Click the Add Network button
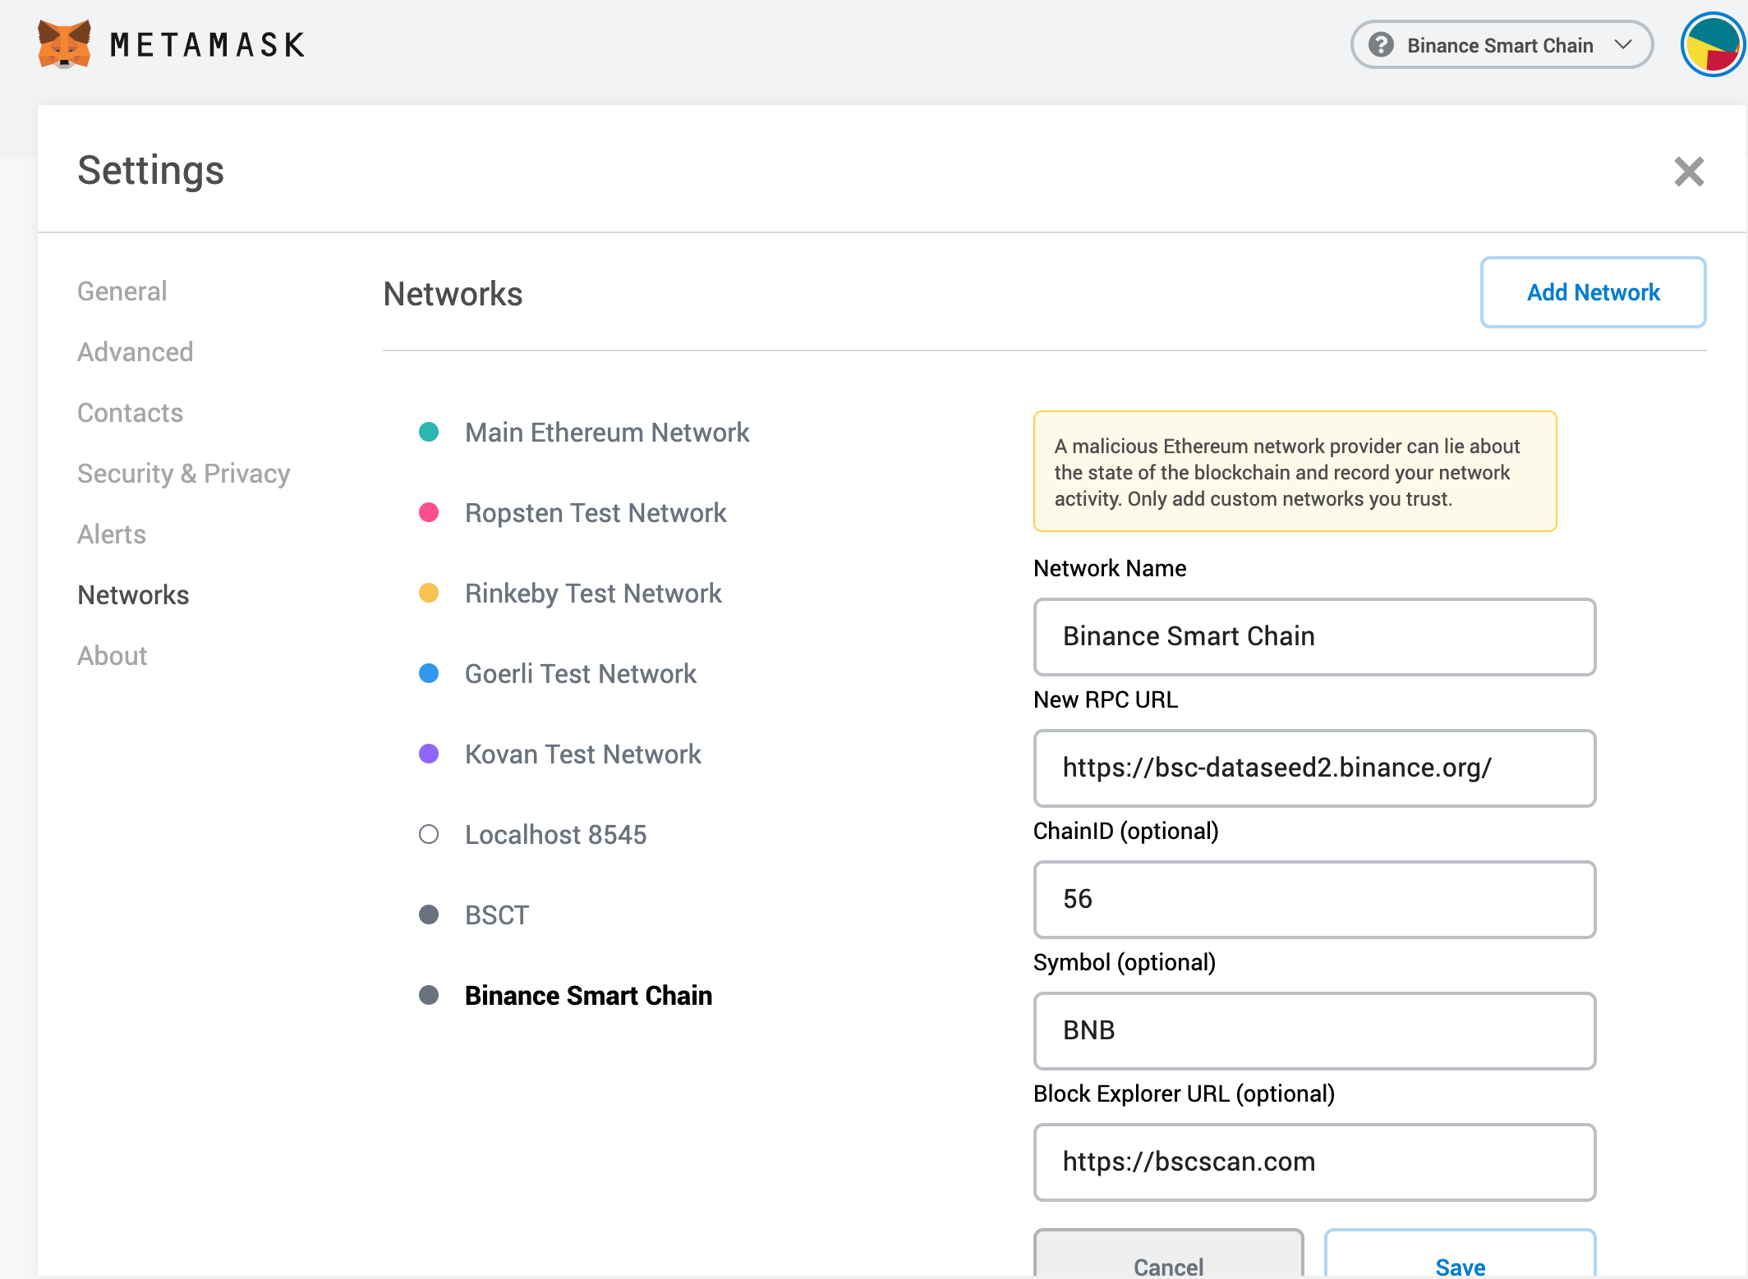 1594,292
